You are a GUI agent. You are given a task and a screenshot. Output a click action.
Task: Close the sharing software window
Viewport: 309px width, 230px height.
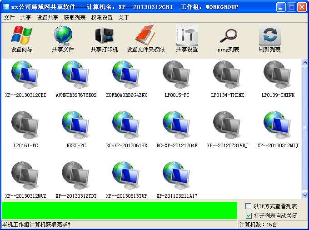[302, 7]
